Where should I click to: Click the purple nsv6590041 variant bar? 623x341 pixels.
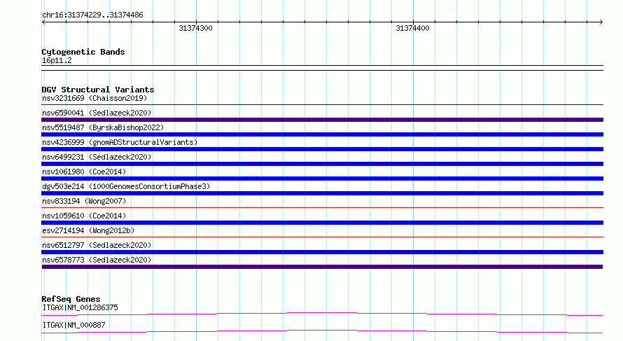tap(322, 120)
